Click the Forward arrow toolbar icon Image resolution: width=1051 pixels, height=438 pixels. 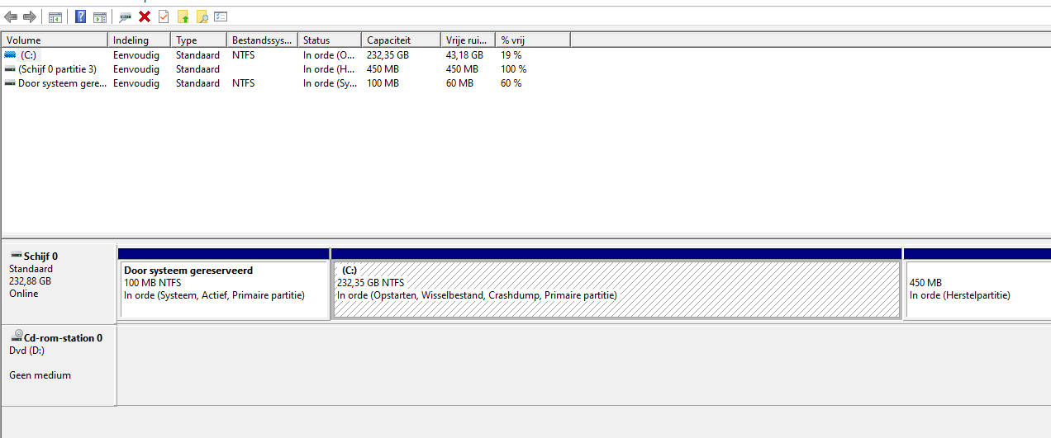coord(29,16)
